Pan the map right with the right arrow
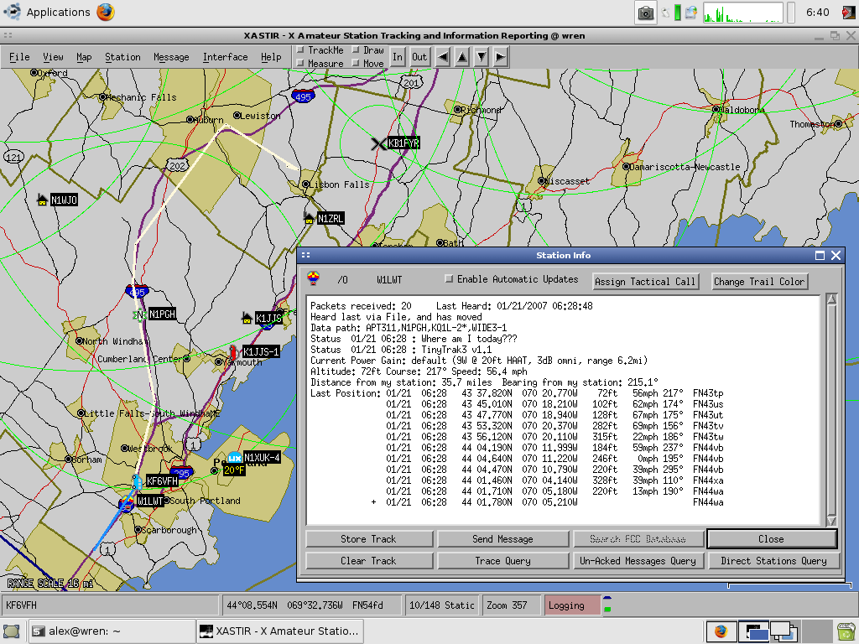The width and height of the screenshot is (859, 644). click(x=500, y=57)
